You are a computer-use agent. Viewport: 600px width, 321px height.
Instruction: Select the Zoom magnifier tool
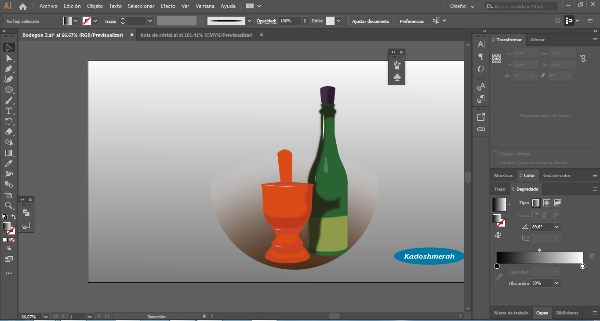(9, 206)
